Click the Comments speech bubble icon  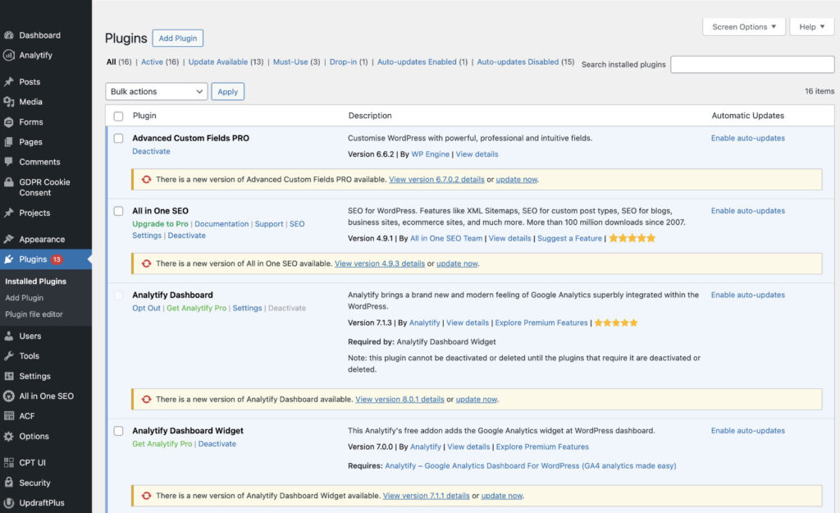[8, 162]
